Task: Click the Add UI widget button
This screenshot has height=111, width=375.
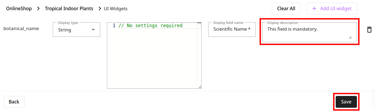Action: [332, 9]
